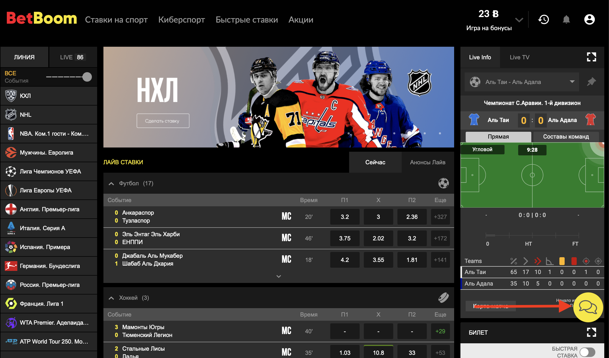Collapse the Хоккей (3) section

click(x=111, y=298)
